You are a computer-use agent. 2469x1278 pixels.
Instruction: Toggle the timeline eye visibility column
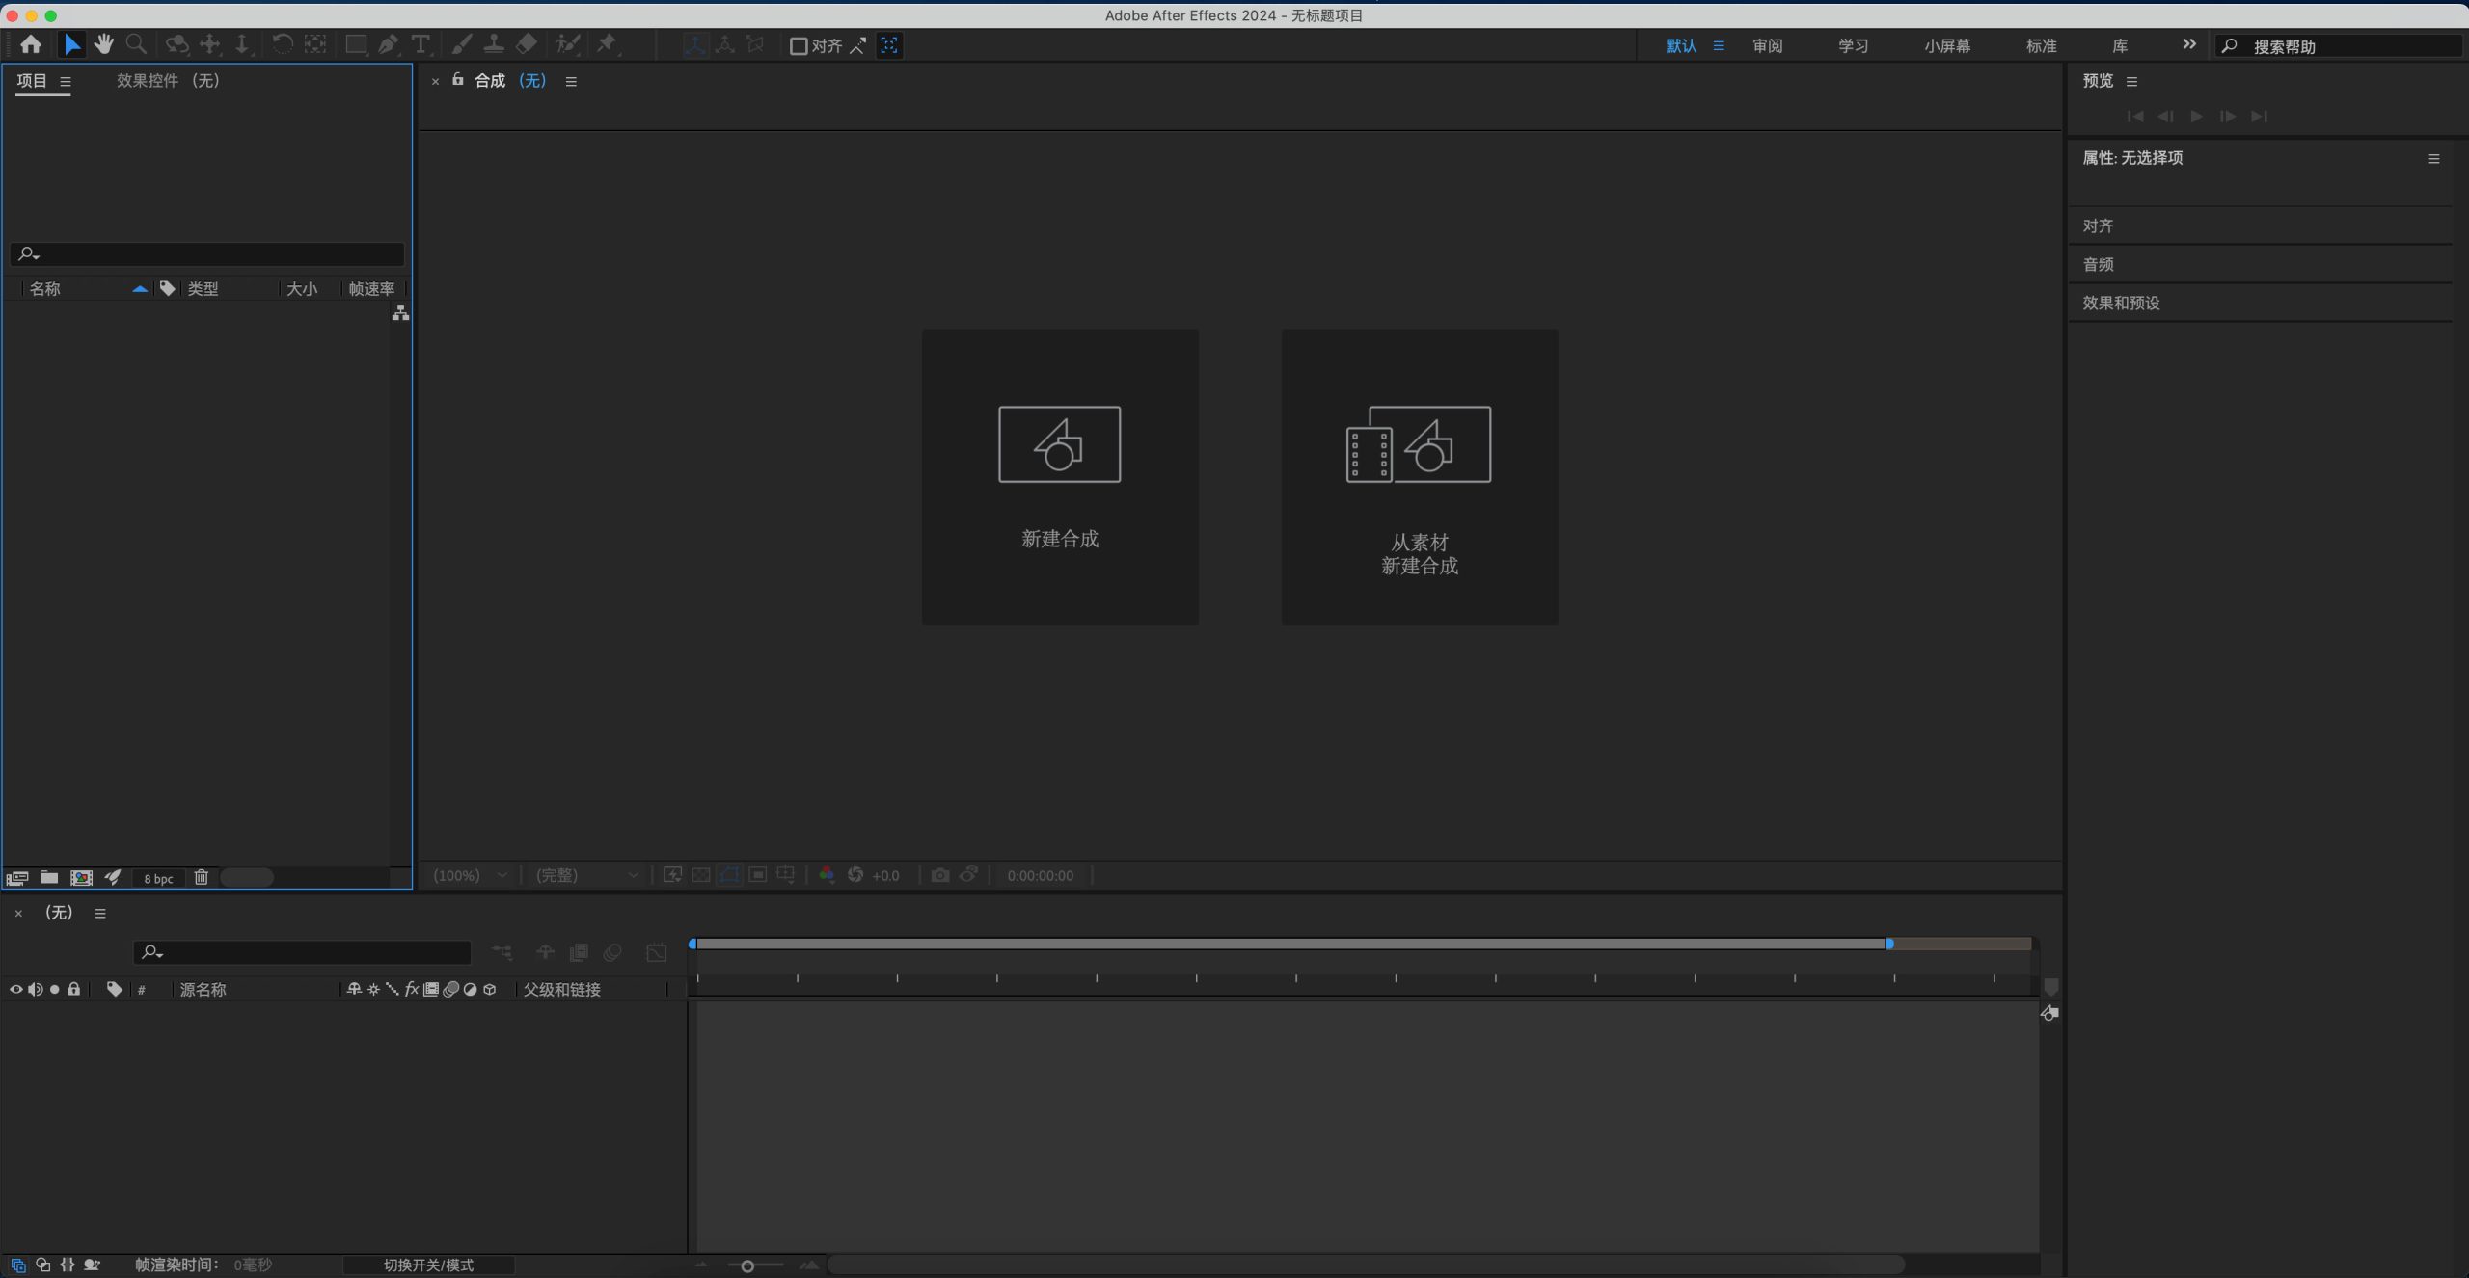[15, 989]
